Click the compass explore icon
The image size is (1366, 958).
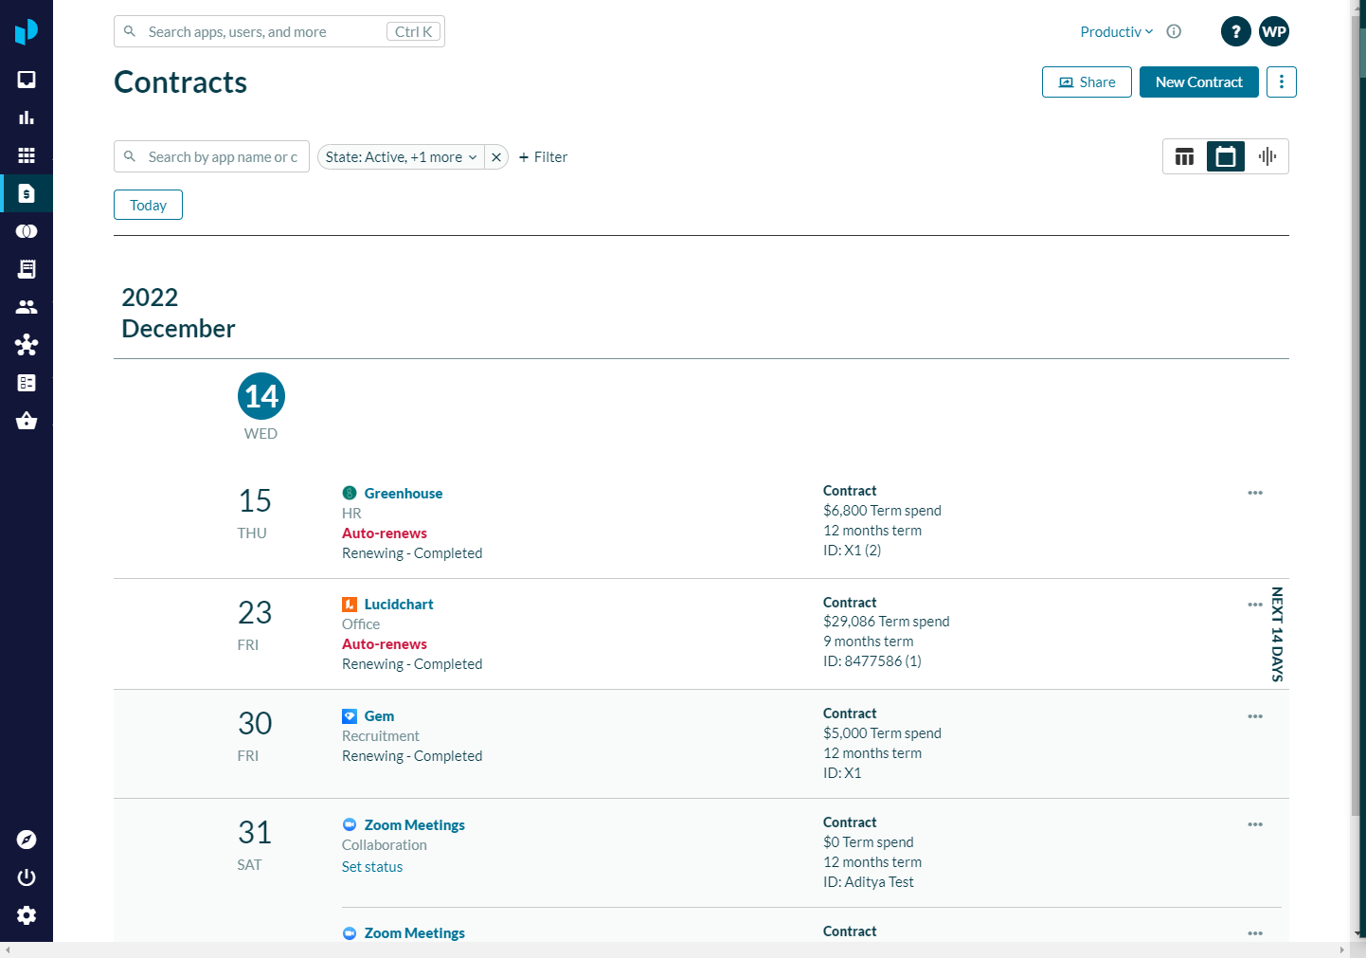pyautogui.click(x=27, y=840)
